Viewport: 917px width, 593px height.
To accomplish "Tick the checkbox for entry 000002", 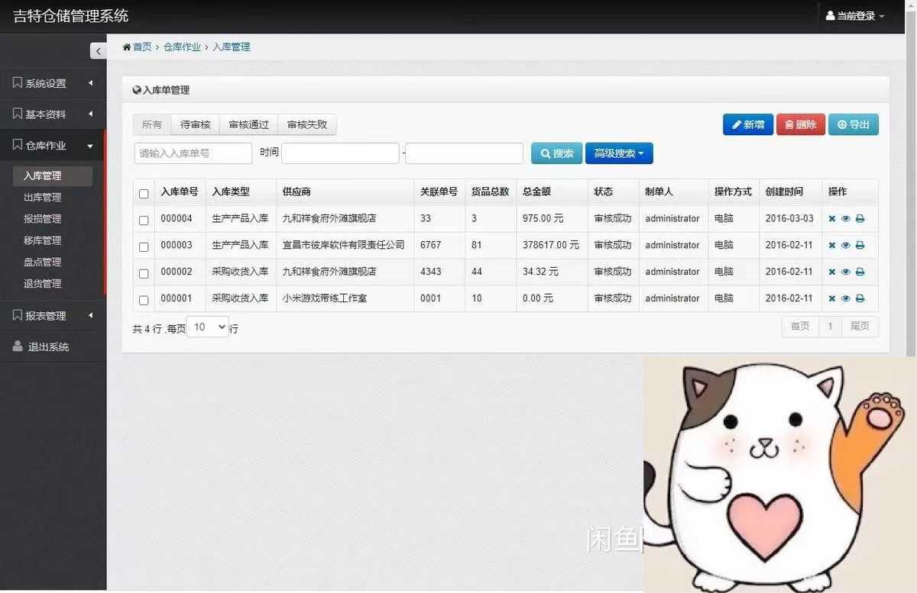I will coord(144,273).
